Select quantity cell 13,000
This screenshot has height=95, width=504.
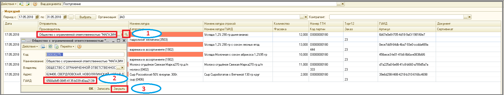click(x=291, y=45)
